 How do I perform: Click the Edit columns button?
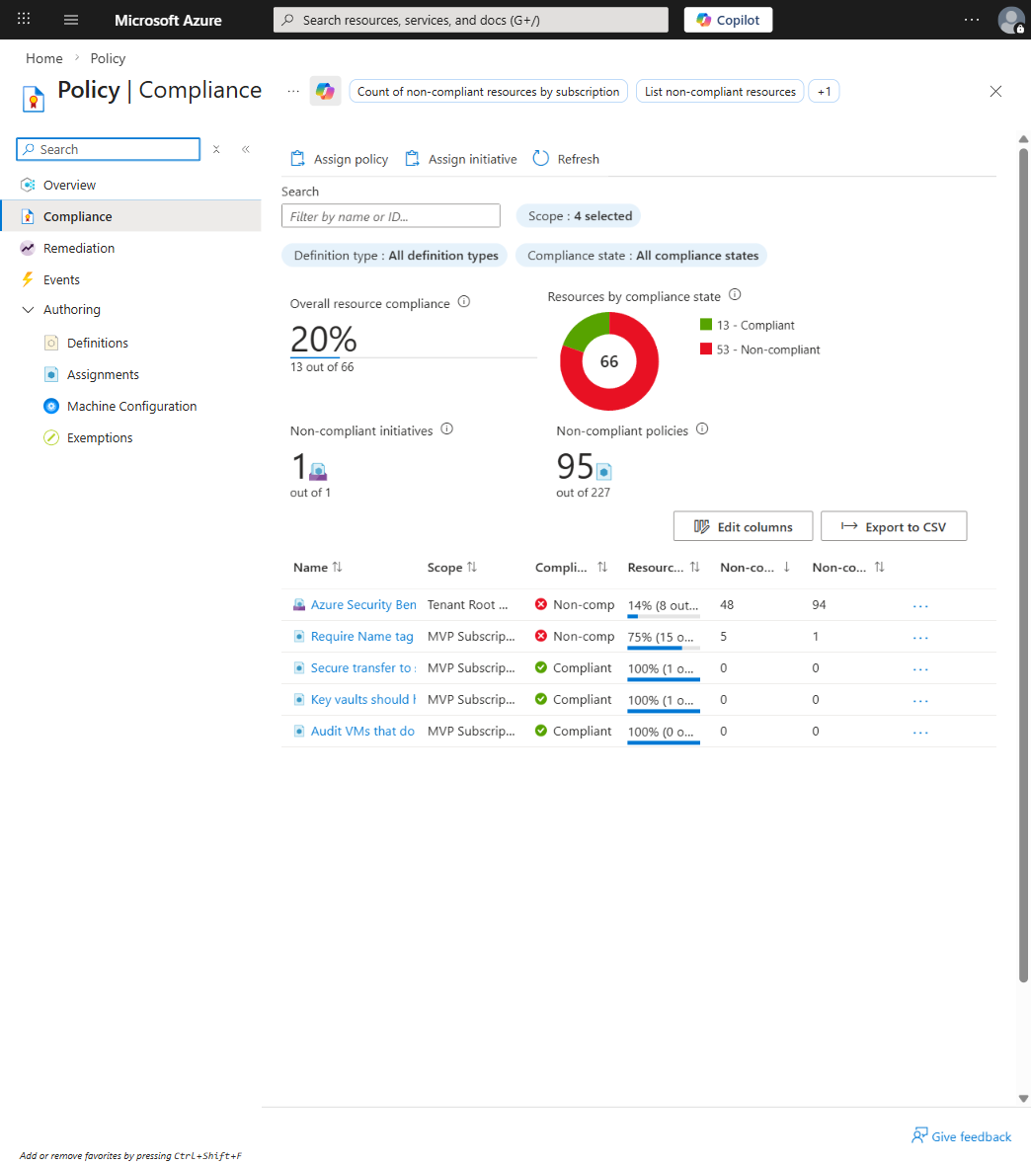(x=743, y=526)
